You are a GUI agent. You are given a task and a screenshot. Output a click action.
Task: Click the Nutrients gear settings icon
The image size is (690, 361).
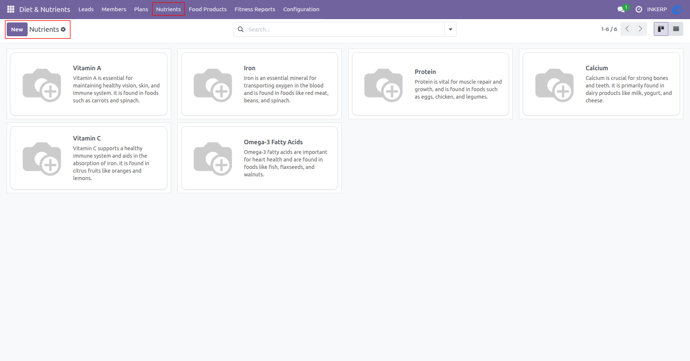(63, 30)
